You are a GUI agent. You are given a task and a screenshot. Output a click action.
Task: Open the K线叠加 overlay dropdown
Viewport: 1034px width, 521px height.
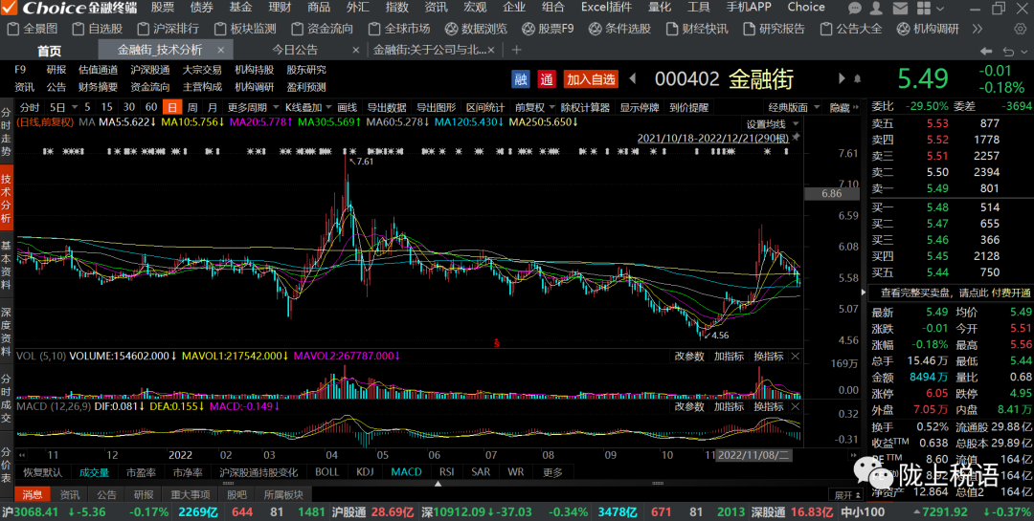(308, 107)
